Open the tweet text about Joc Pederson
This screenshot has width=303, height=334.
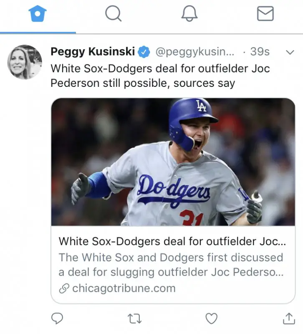click(160, 76)
